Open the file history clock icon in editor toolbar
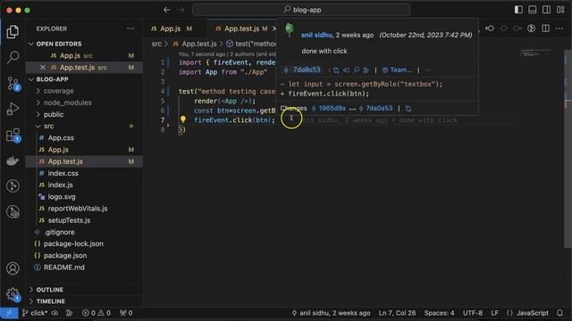Screen dimensions: 572x321 [x=531, y=29]
